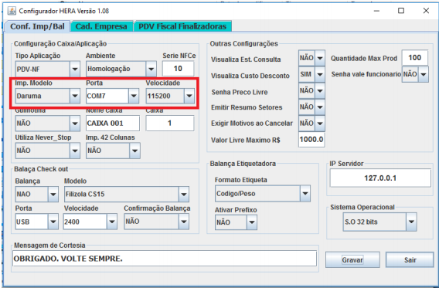Open the Ativar Prefixo dropdown
439x288 pixels.
(x=236, y=222)
